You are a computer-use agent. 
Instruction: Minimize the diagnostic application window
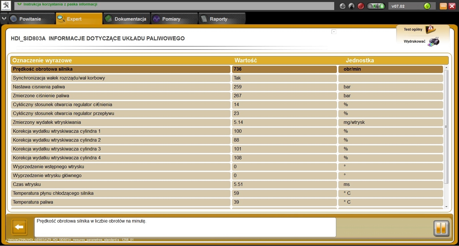[x=443, y=6]
